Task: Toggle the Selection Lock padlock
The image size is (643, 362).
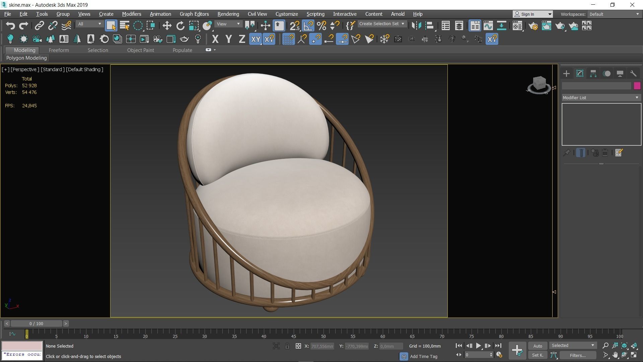Action: click(x=287, y=346)
